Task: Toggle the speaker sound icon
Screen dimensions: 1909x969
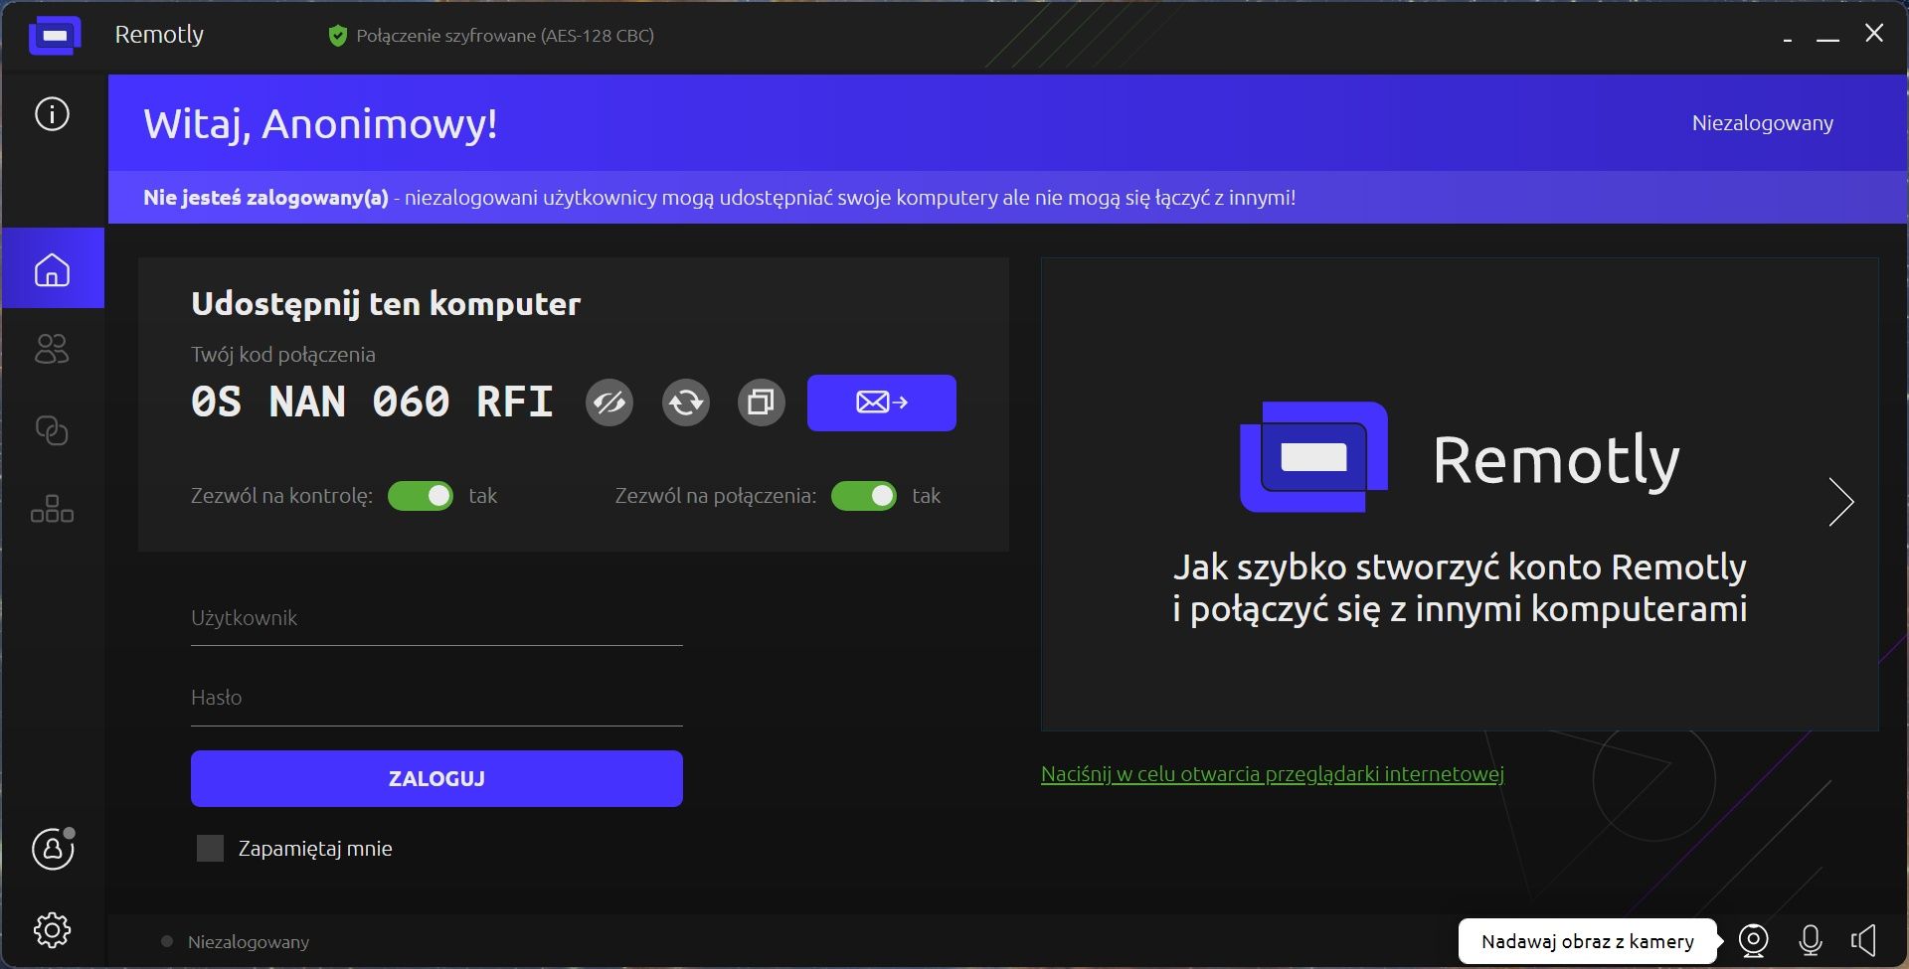Action: coord(1863,940)
